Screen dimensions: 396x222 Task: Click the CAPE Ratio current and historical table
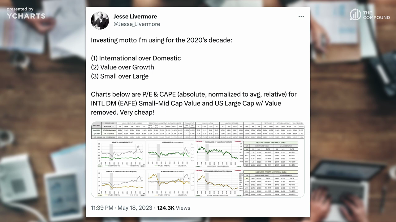[271, 183]
